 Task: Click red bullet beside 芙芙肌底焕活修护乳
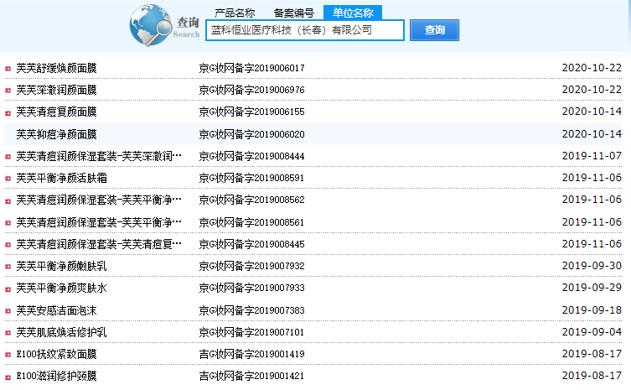[x=8, y=333]
